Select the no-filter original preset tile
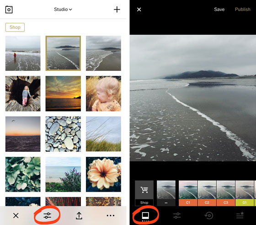The width and height of the screenshot is (256, 225). click(166, 193)
